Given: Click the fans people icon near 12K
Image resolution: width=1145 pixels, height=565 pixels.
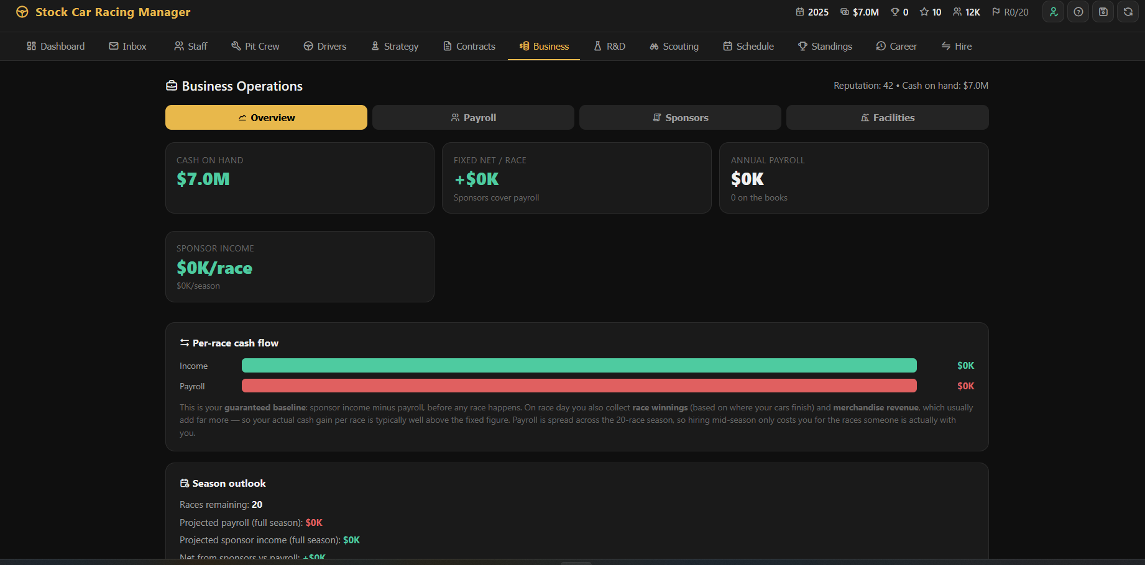Looking at the screenshot, I should (957, 12).
